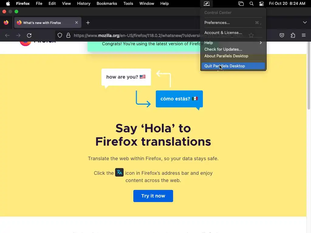Save page to Pocket
The width and height of the screenshot is (311, 233).
point(282,35)
